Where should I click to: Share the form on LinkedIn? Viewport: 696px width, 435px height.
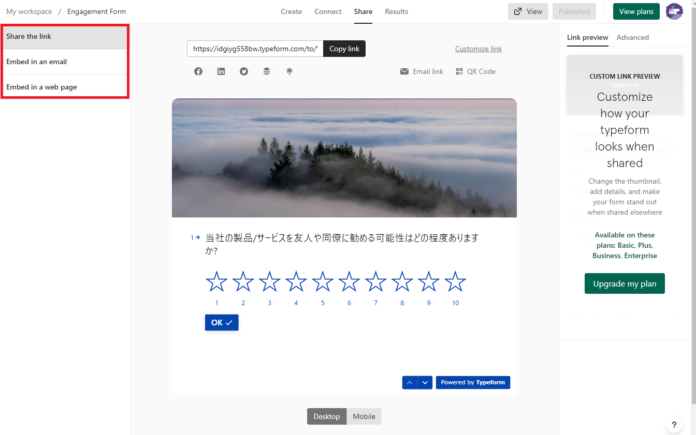click(221, 72)
